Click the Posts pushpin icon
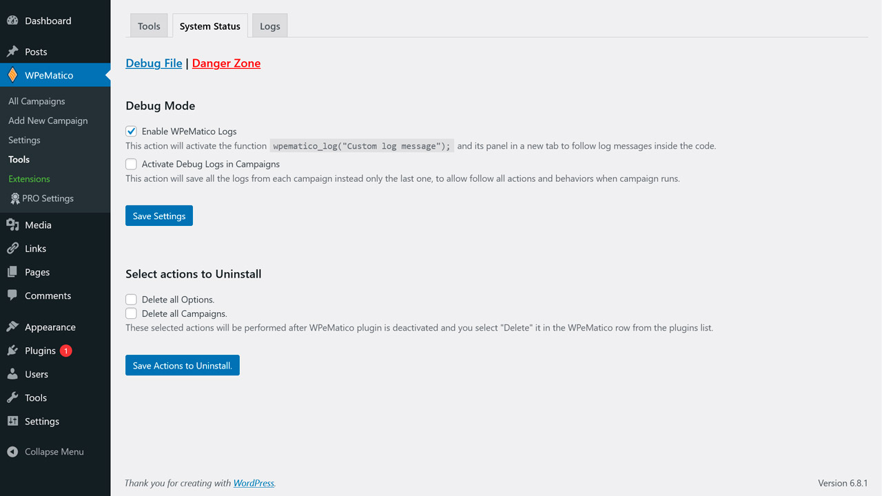 12,52
